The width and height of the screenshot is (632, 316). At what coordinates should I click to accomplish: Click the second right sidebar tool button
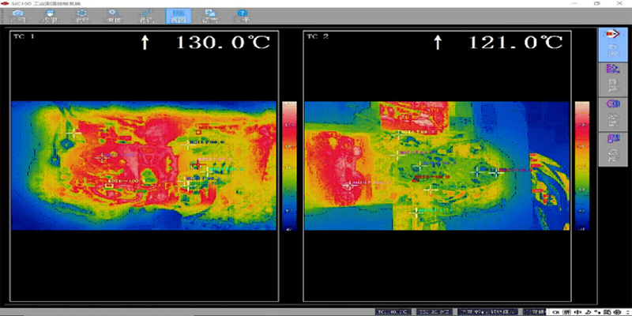coord(609,79)
